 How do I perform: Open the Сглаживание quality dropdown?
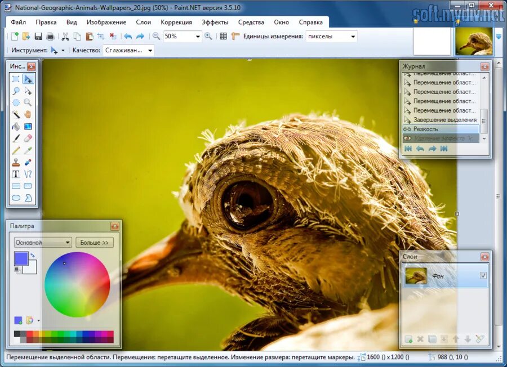(x=150, y=51)
